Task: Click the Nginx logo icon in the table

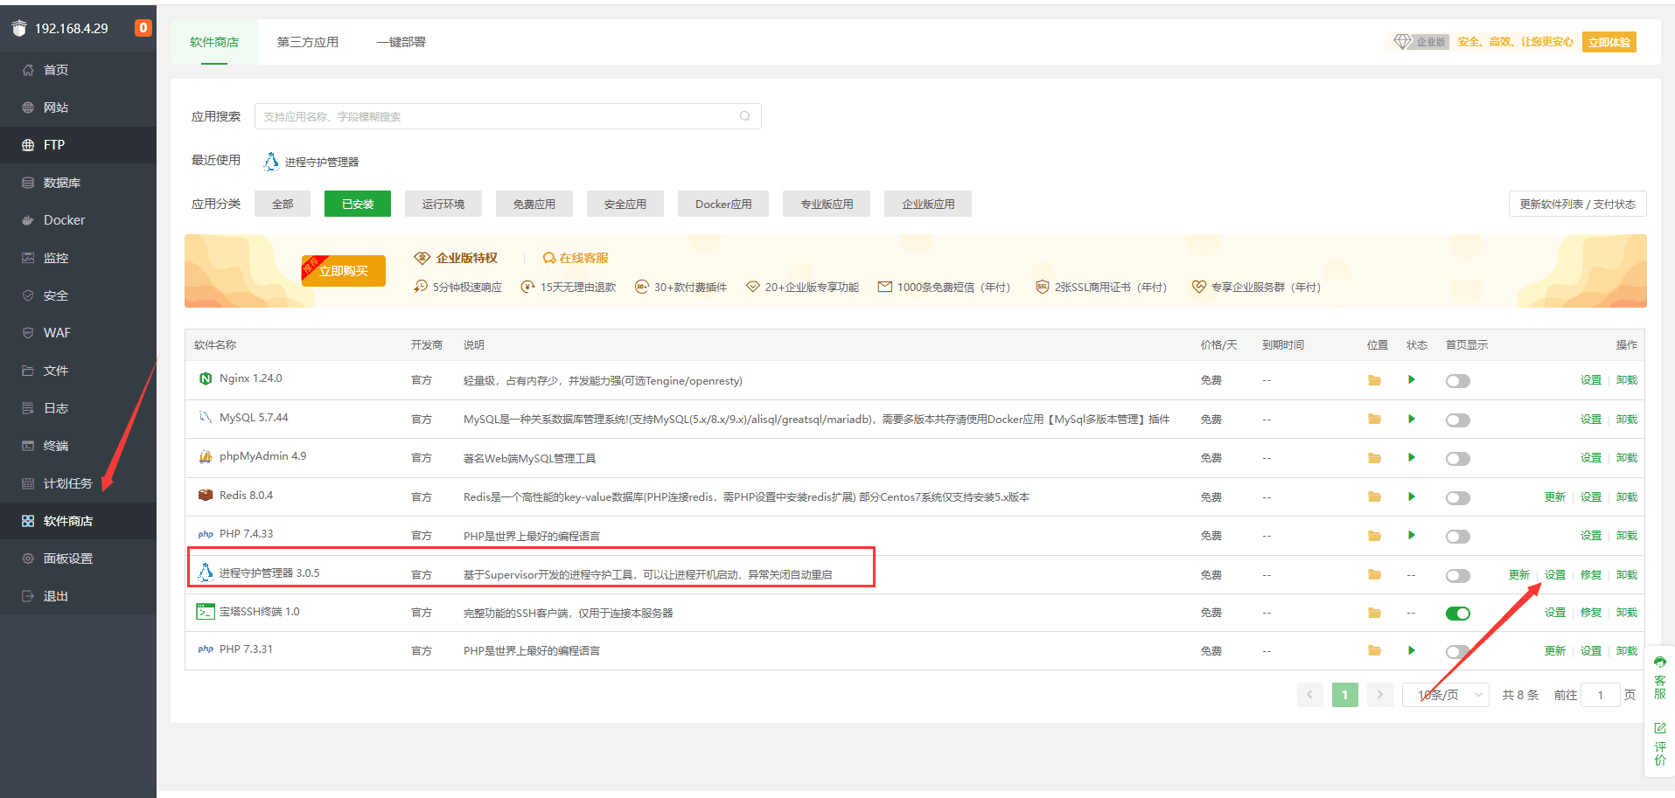Action: click(x=206, y=378)
